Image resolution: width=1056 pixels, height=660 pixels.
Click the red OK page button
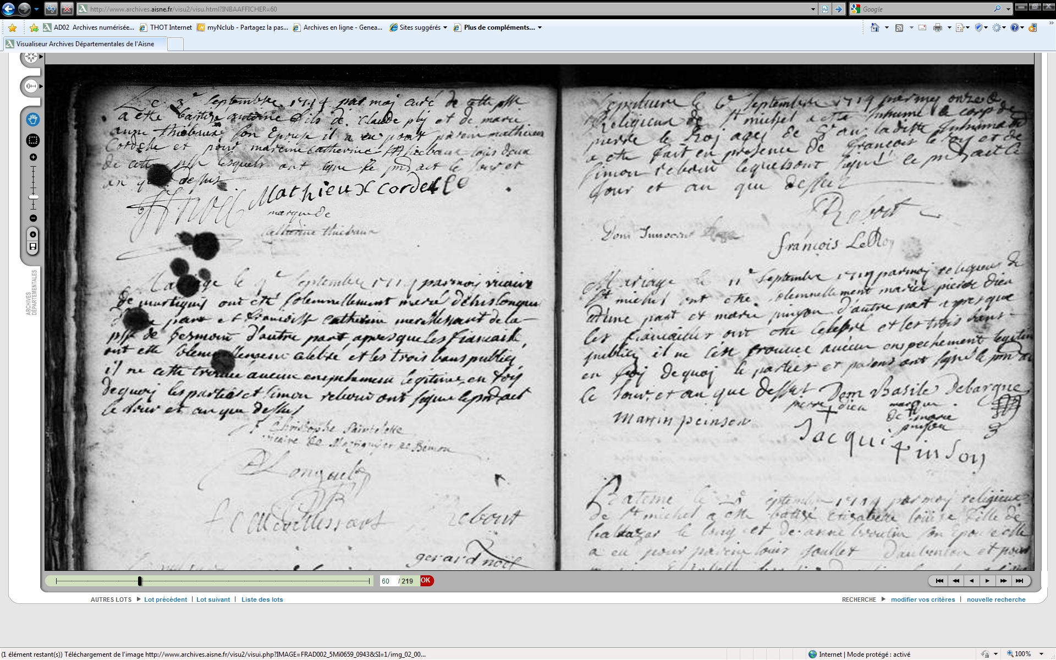pyautogui.click(x=426, y=581)
